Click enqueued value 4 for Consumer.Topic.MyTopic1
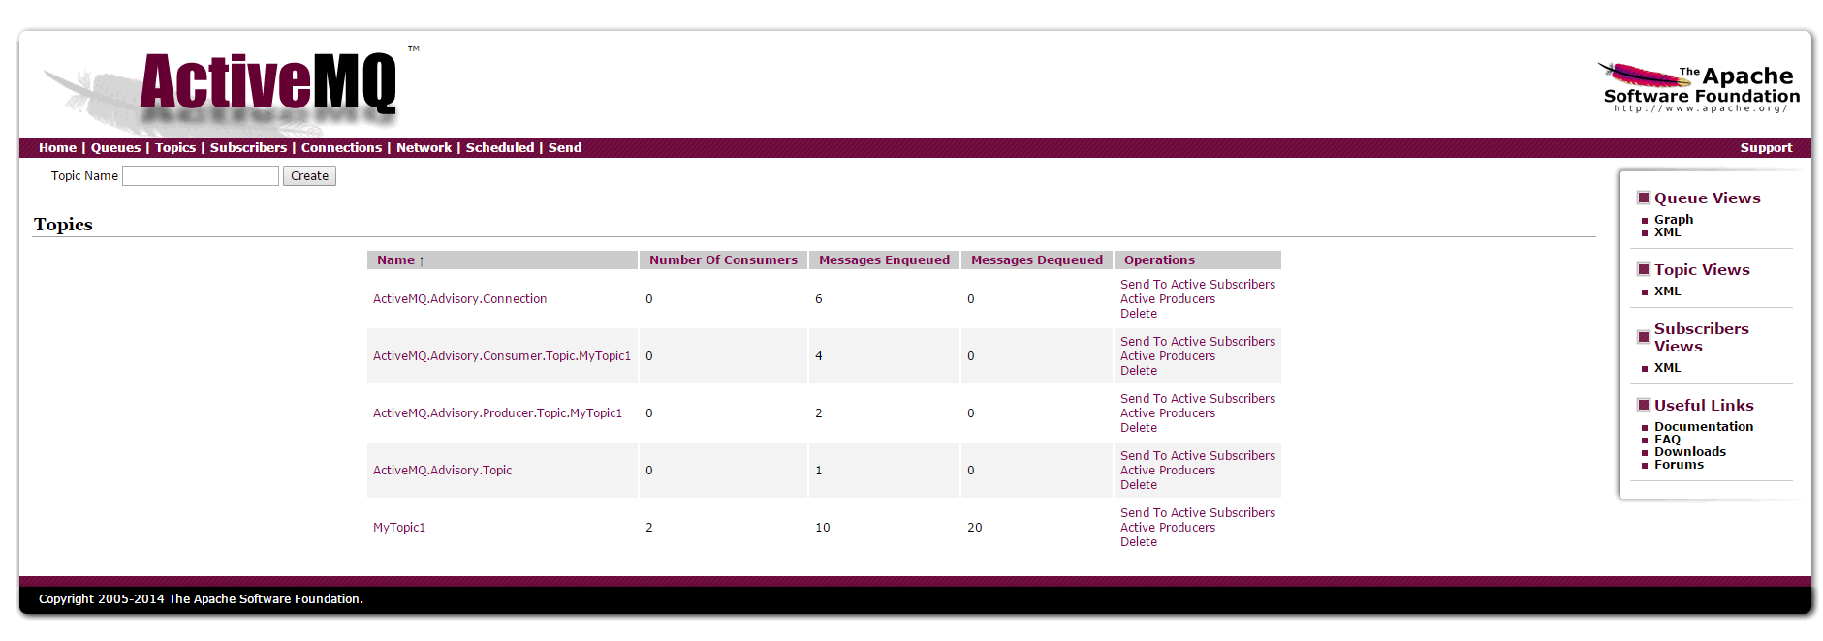 pyautogui.click(x=819, y=356)
